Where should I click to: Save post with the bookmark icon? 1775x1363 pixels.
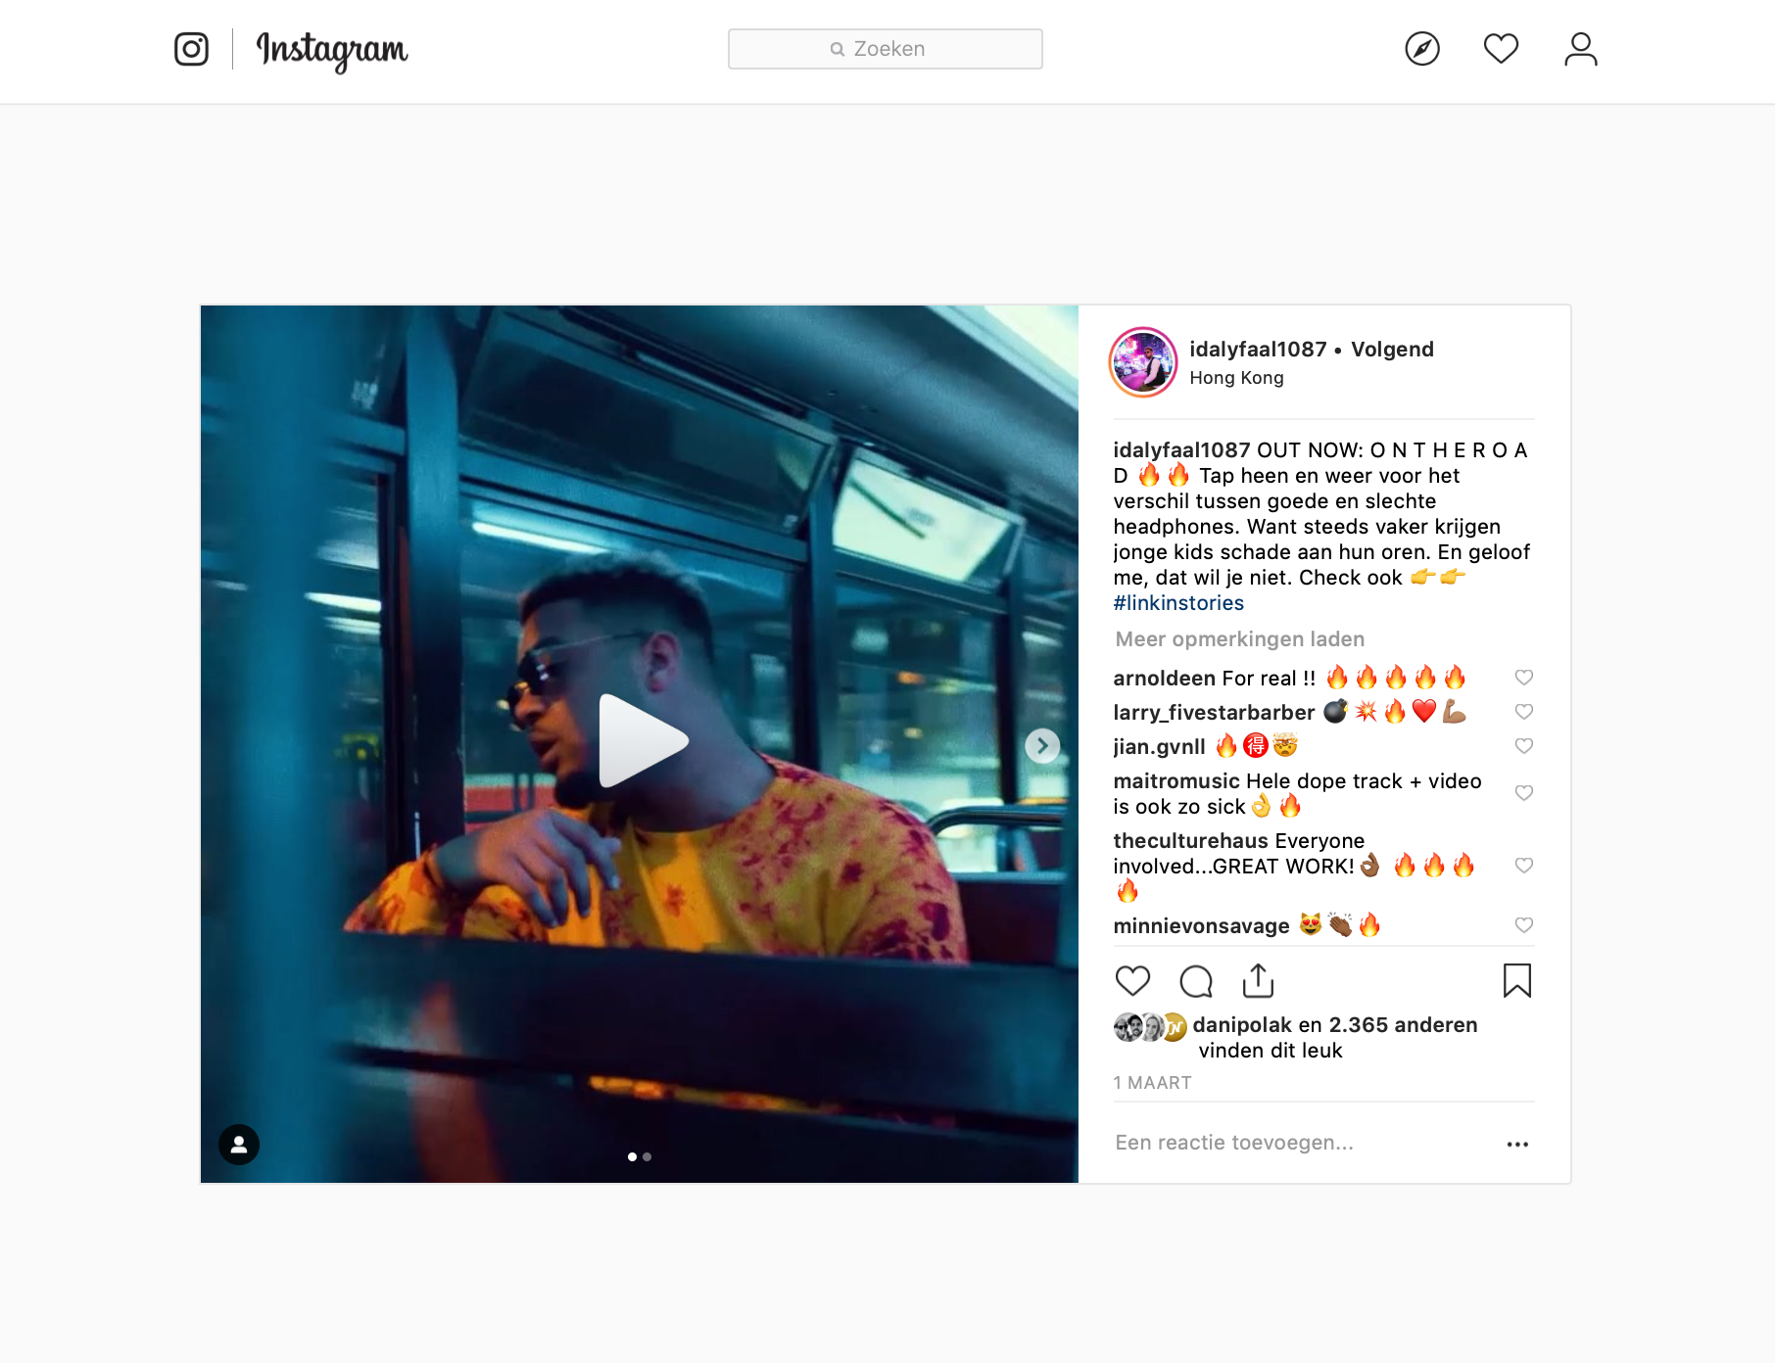pos(1517,980)
